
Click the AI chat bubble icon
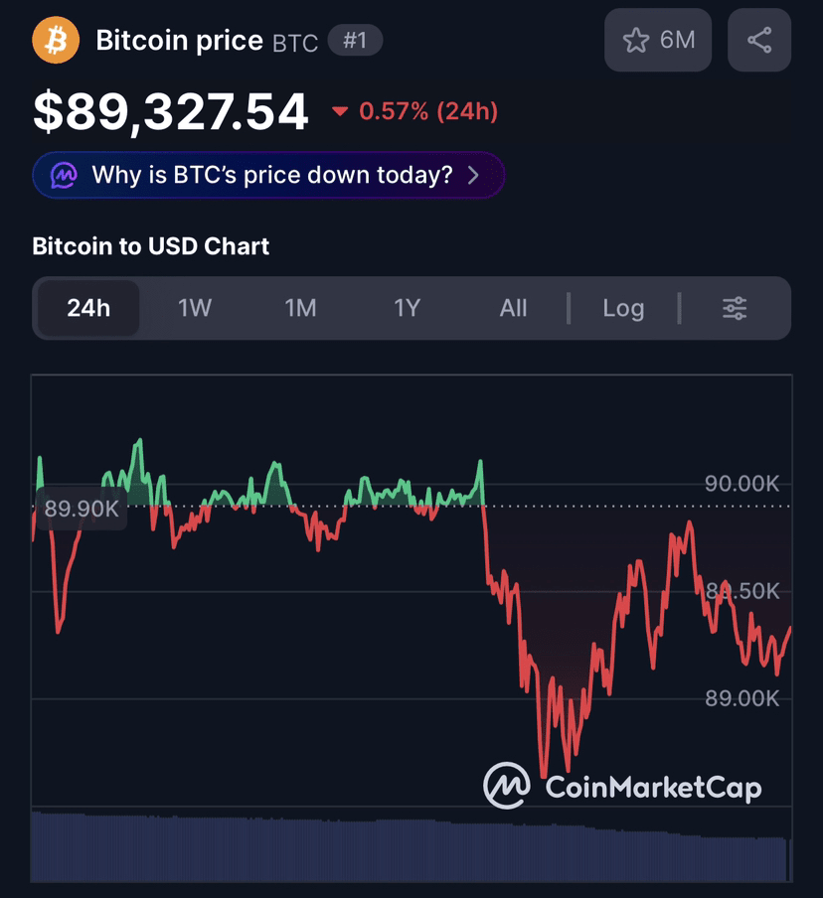pos(65,176)
